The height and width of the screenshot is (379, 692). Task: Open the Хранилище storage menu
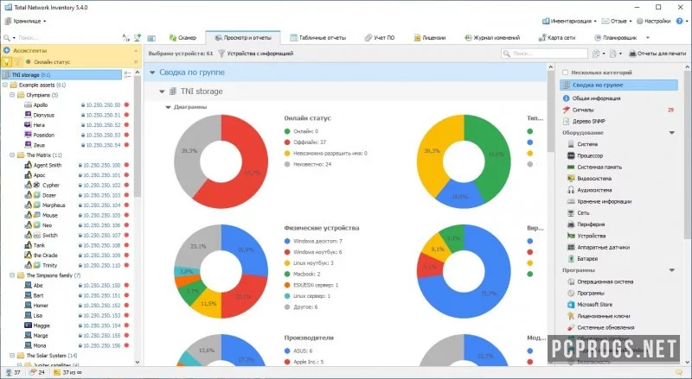(x=26, y=21)
